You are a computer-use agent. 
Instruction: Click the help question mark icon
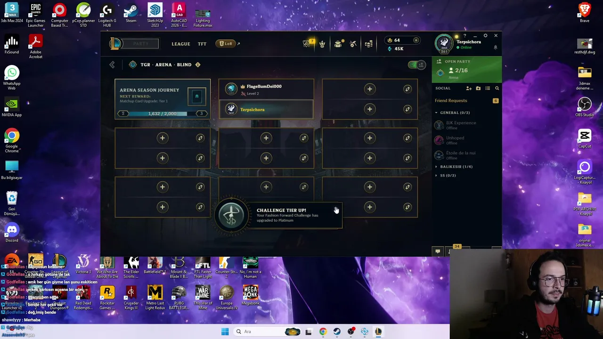464,36
